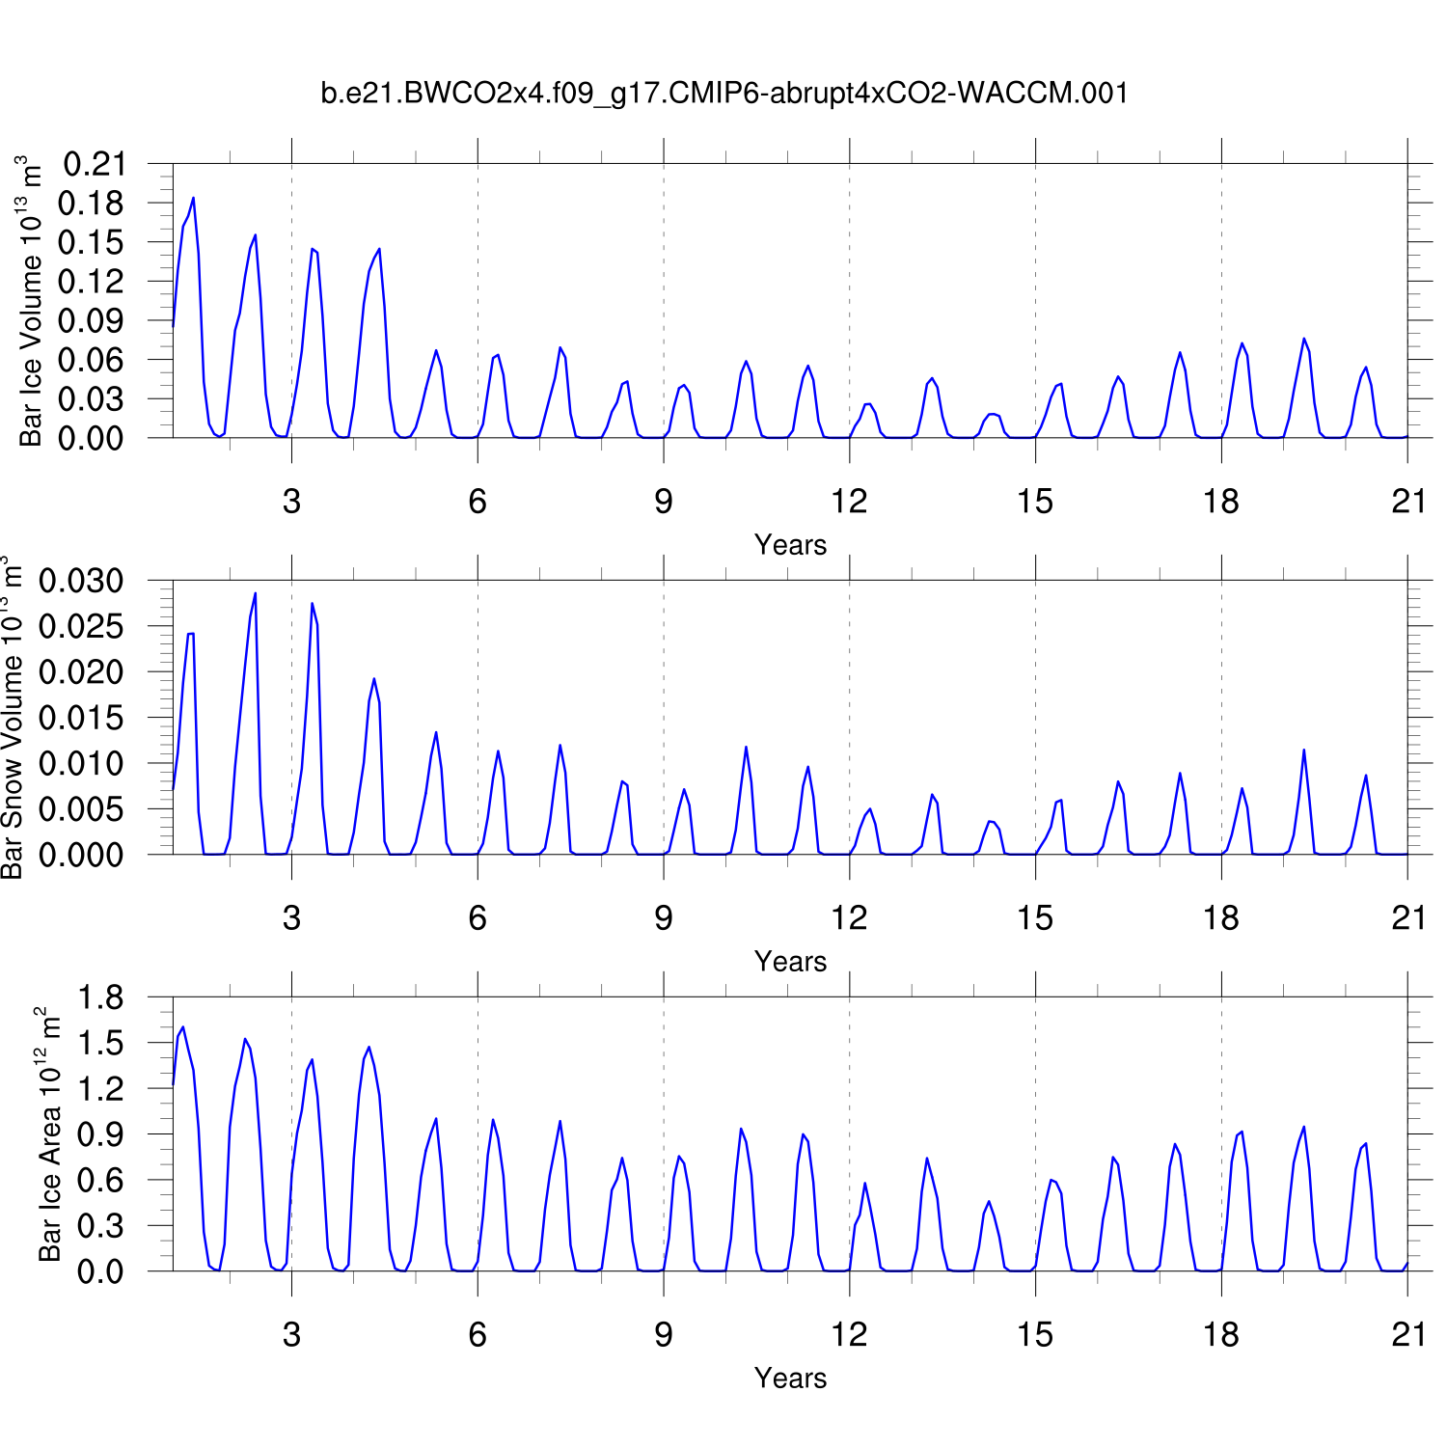Click the 0.18 tick label on ice volume axis

pyautogui.click(x=92, y=204)
